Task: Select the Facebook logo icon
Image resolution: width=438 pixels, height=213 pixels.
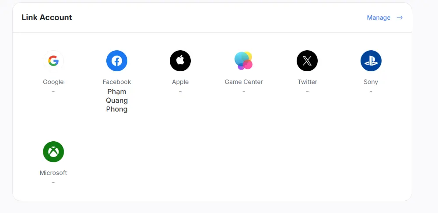Action: tap(117, 61)
